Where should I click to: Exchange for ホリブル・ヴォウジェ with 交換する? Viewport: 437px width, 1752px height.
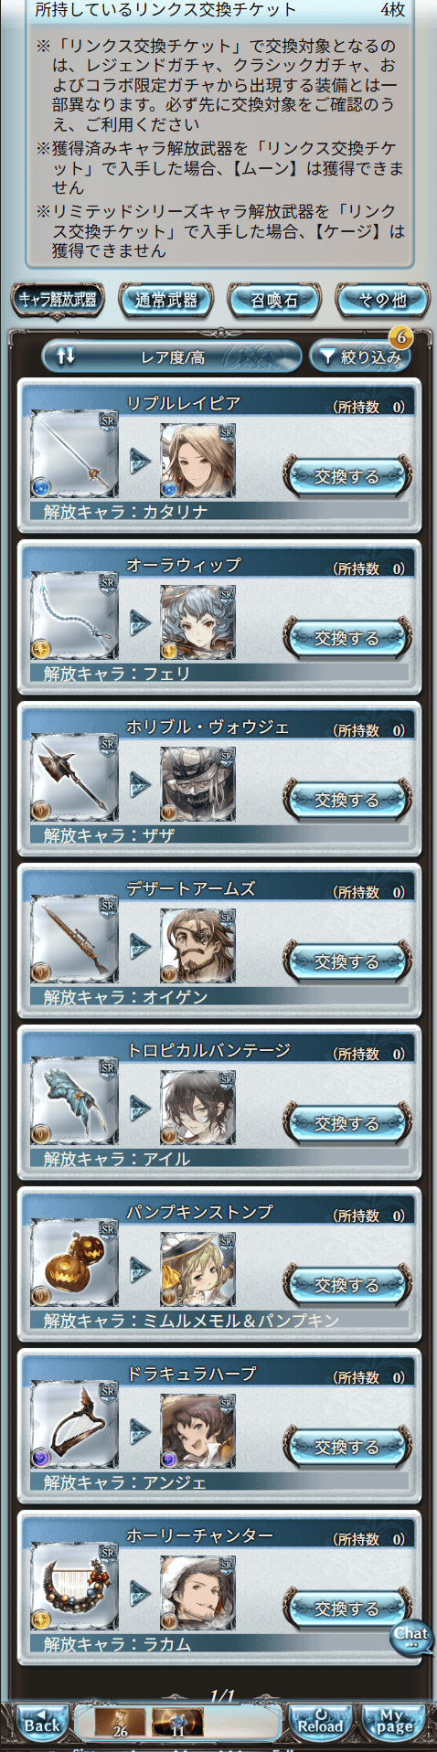[346, 800]
